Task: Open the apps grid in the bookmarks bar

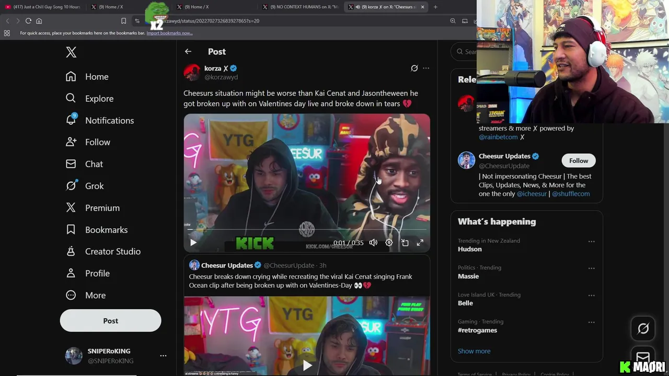Action: coord(7,33)
